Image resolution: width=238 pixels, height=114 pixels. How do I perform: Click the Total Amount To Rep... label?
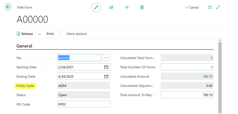click(x=137, y=95)
